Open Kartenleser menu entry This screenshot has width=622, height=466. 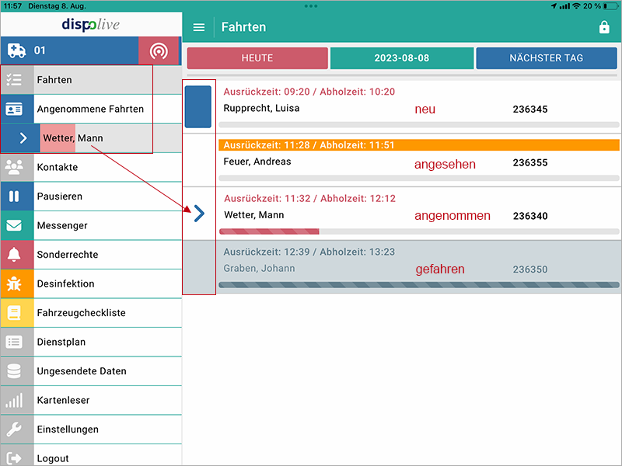91,400
